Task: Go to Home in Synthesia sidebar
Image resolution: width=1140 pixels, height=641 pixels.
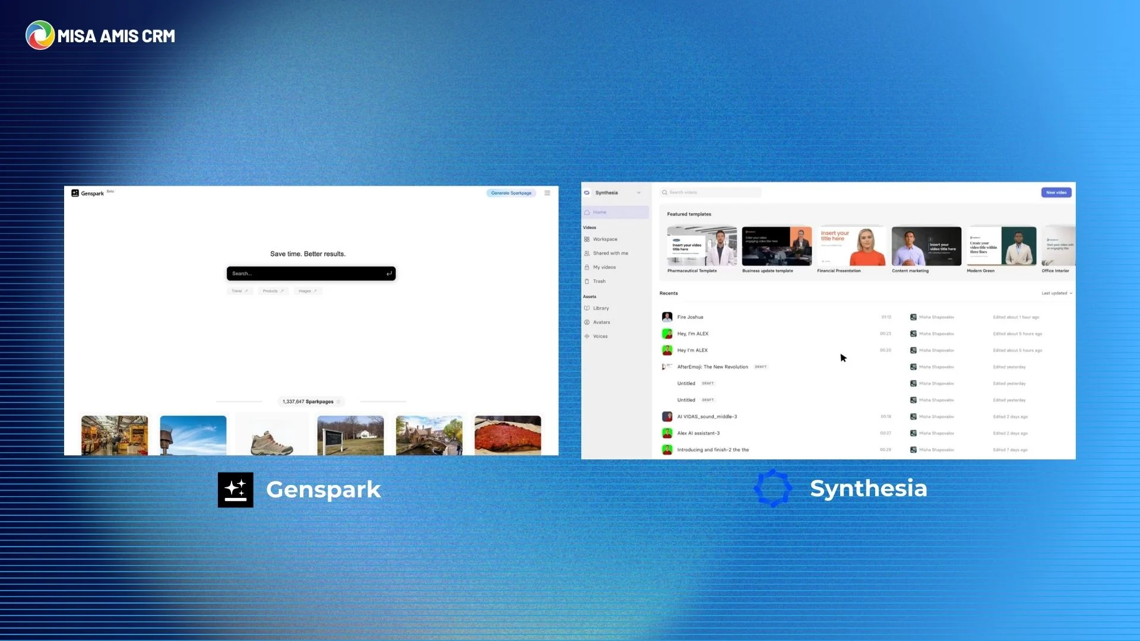Action: tap(615, 212)
